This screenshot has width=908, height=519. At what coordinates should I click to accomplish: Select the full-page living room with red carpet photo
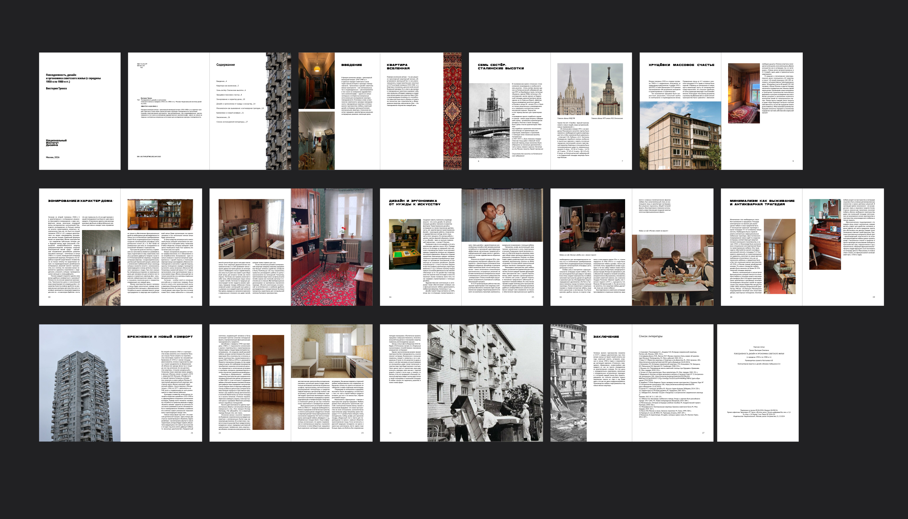click(332, 247)
